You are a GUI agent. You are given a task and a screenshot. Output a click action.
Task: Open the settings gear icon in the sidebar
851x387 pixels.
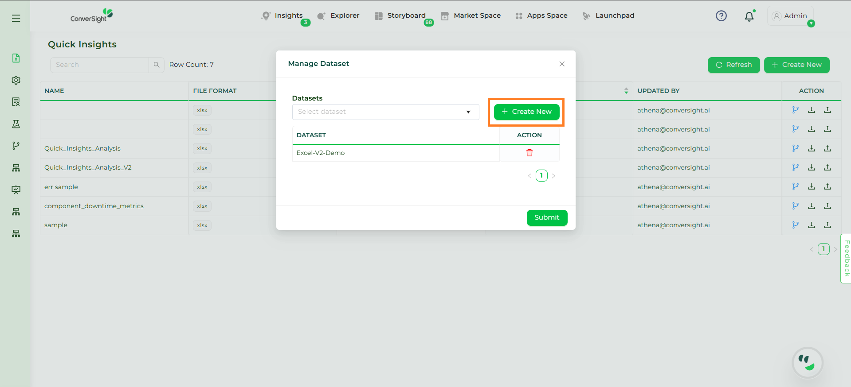[x=16, y=80]
